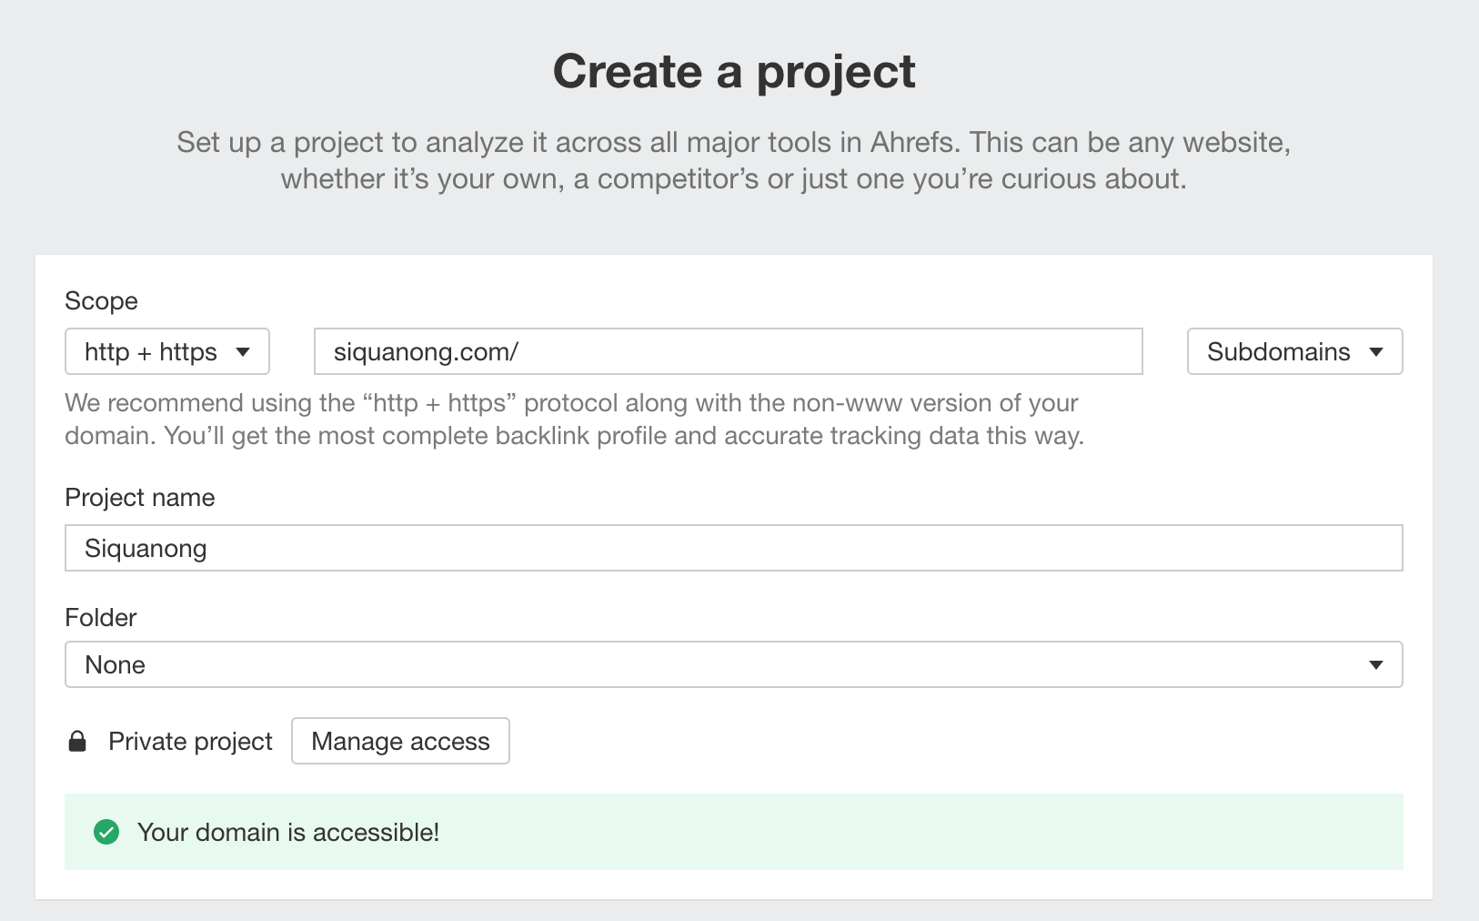Click the Subdomains dropdown caret icon
The width and height of the screenshot is (1479, 921).
(x=1376, y=351)
